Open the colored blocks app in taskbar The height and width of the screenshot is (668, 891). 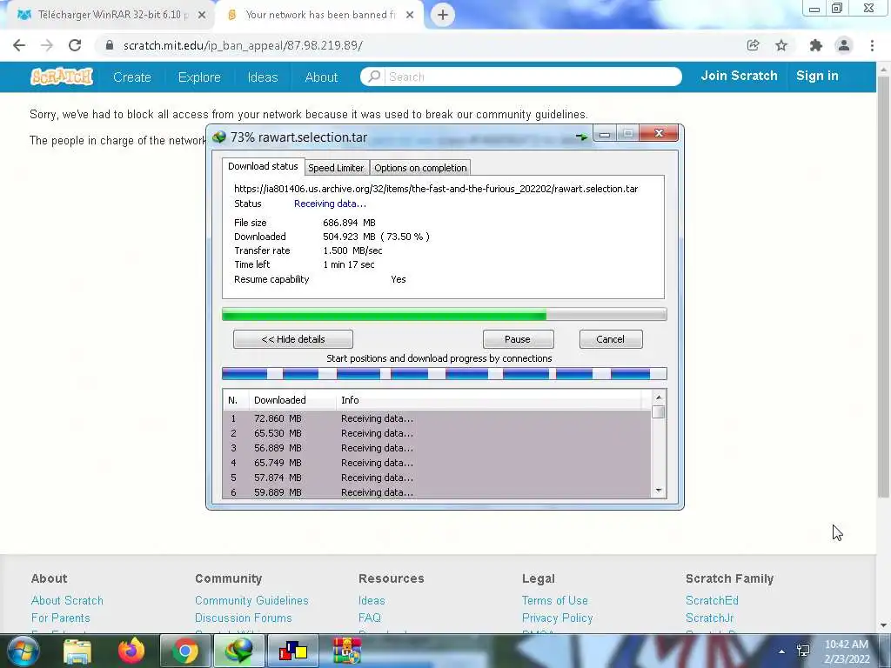pos(292,651)
